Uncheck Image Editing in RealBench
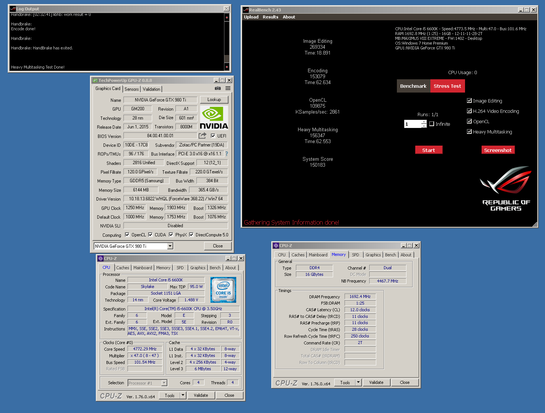Screen dimensions: 545x413 (x=469, y=101)
